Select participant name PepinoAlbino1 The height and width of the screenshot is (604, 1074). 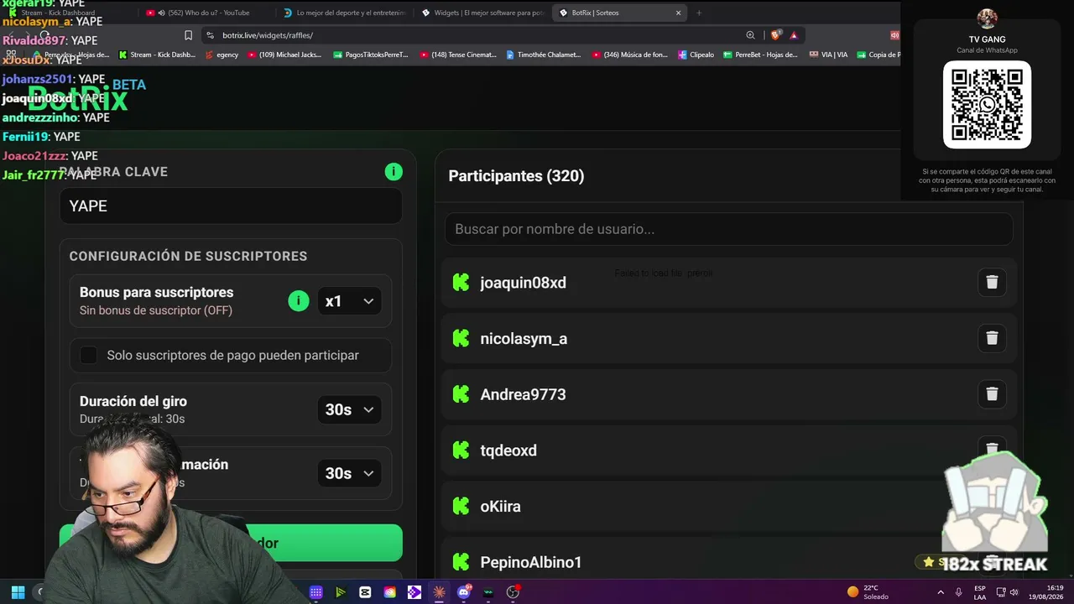(531, 562)
